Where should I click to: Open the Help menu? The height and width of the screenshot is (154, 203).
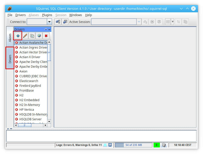coord(89,15)
